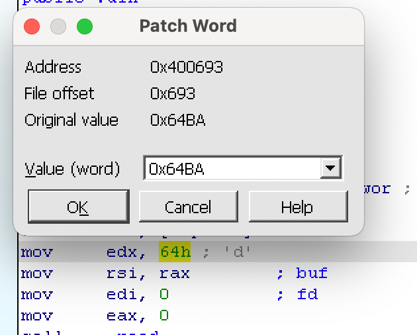Viewport: 417px width, 335px height.
Task: Click the Original value label
Action: 71,120
